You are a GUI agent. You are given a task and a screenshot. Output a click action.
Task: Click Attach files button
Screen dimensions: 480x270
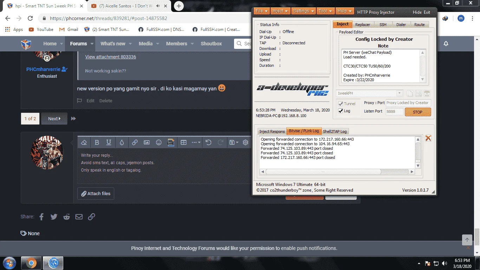(96, 193)
